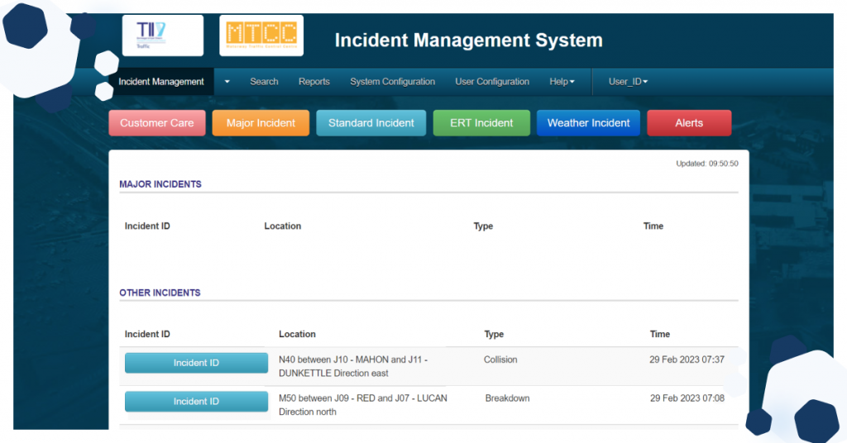Click Incident ID header under Other Incidents
Screen dimensions: 847x443
pos(147,334)
